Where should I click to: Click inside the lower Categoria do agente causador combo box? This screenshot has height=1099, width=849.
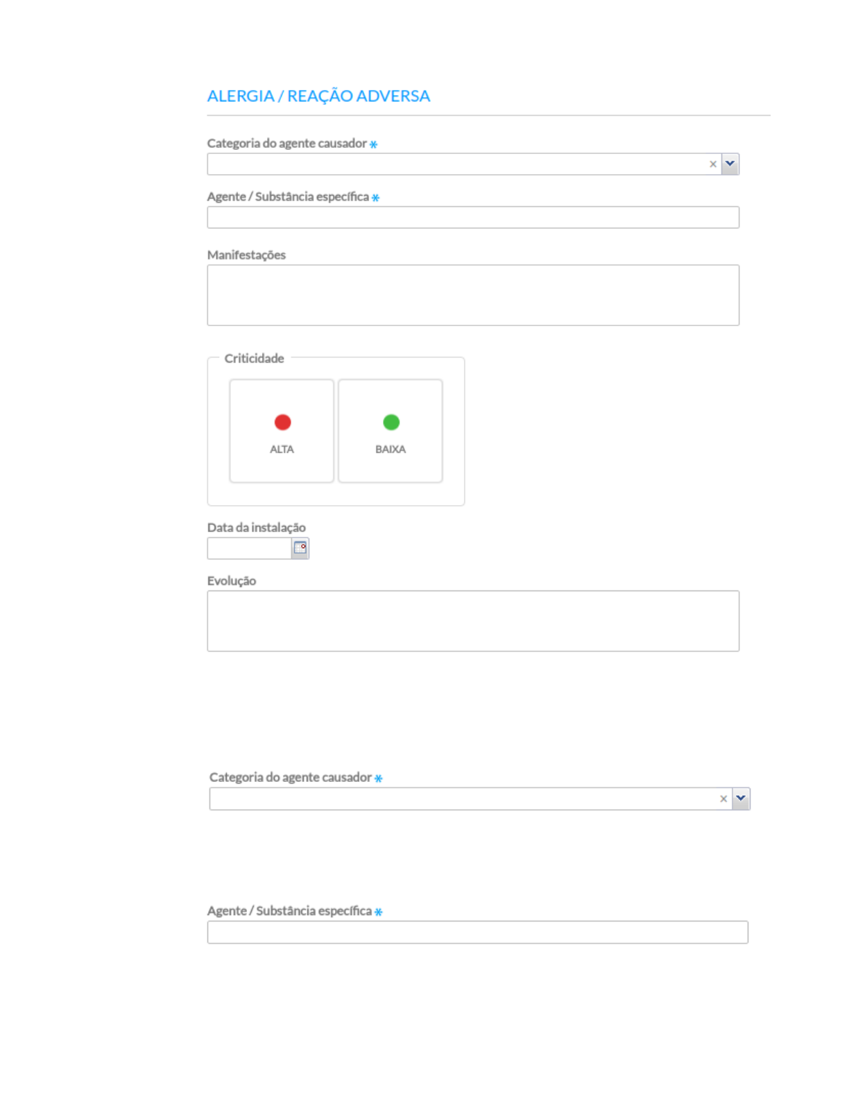click(463, 799)
